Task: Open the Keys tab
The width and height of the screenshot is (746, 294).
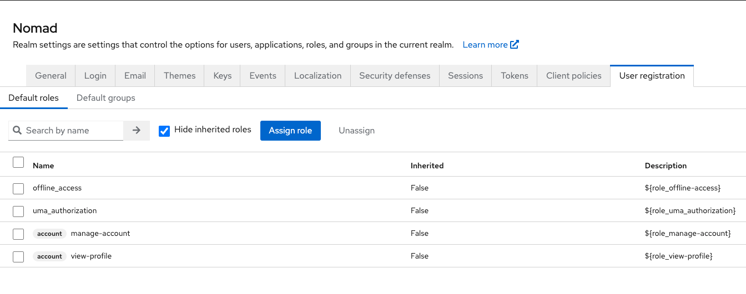Action: (222, 76)
